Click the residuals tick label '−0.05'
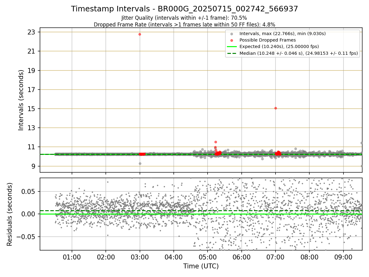The height and width of the screenshot is (277, 369). coord(26,237)
